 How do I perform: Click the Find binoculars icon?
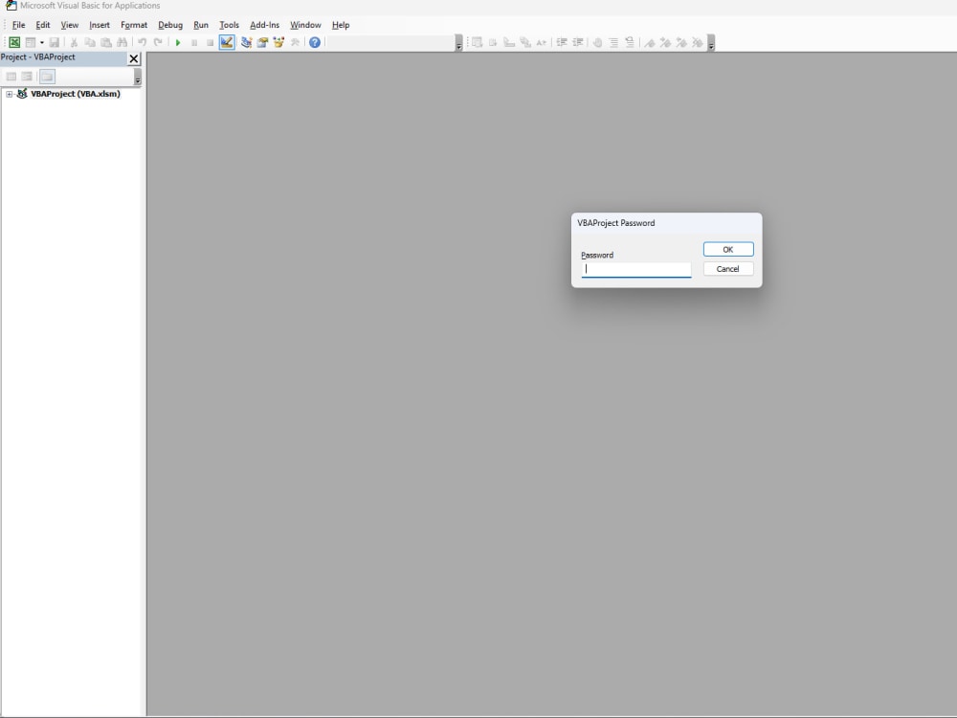[122, 42]
